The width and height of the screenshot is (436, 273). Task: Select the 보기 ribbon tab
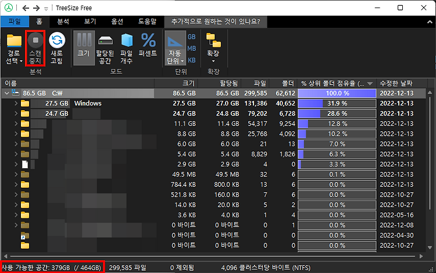pyautogui.click(x=90, y=21)
